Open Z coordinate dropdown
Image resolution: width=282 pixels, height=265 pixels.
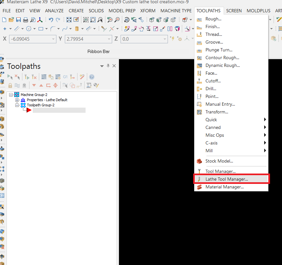click(x=165, y=39)
